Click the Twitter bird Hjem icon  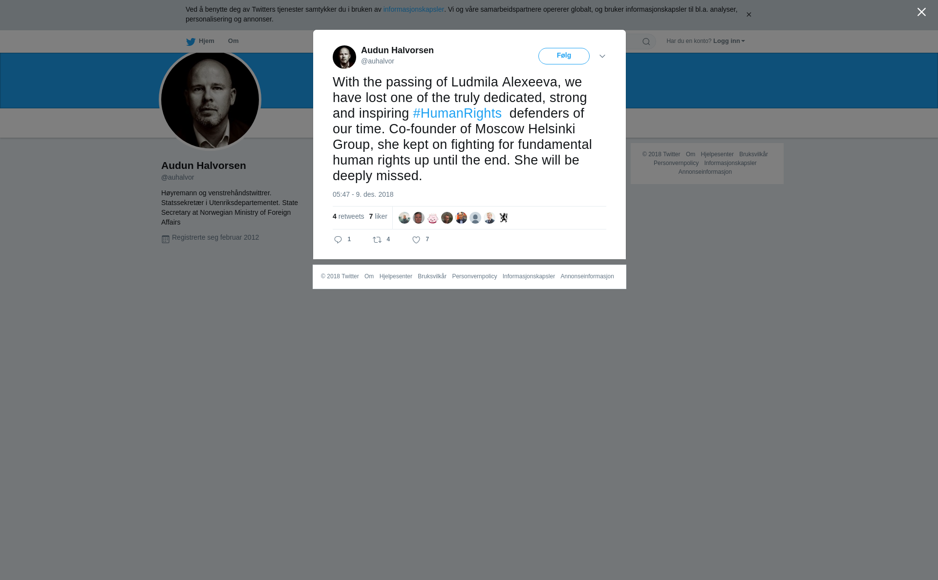click(191, 41)
